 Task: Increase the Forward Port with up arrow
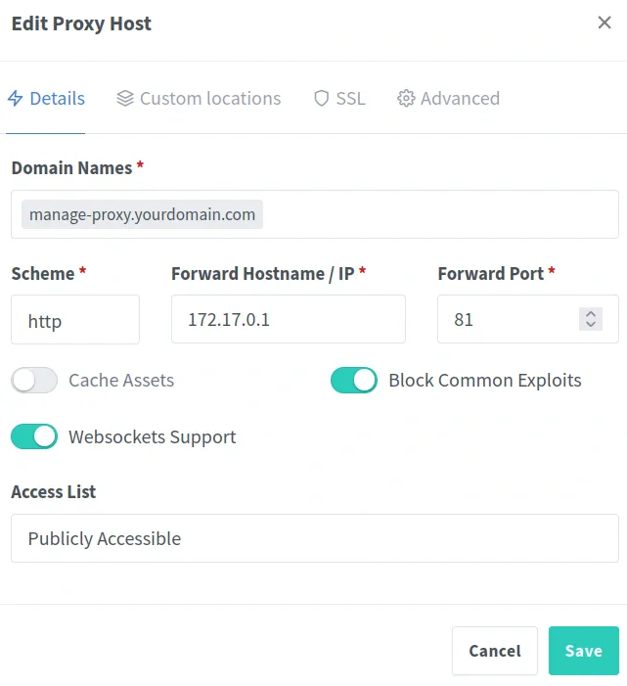[591, 314]
